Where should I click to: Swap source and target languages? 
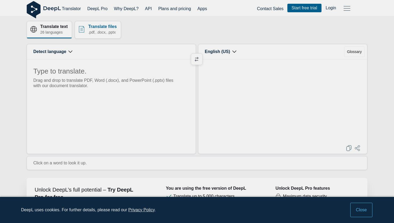197,59
